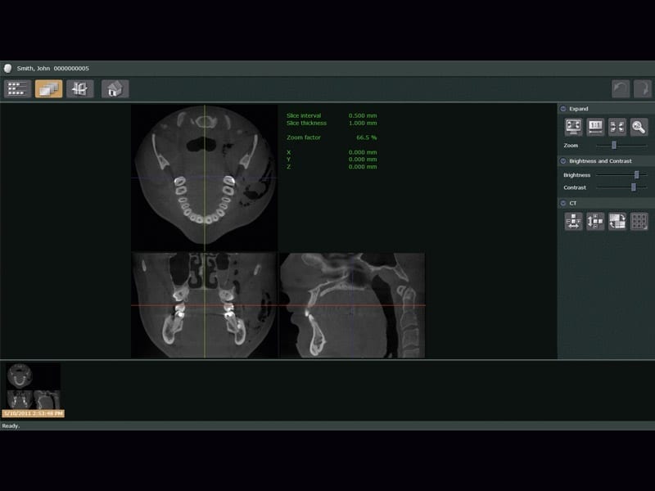Click the Contrast slider handle
The height and width of the screenshot is (491, 655).
633,187
